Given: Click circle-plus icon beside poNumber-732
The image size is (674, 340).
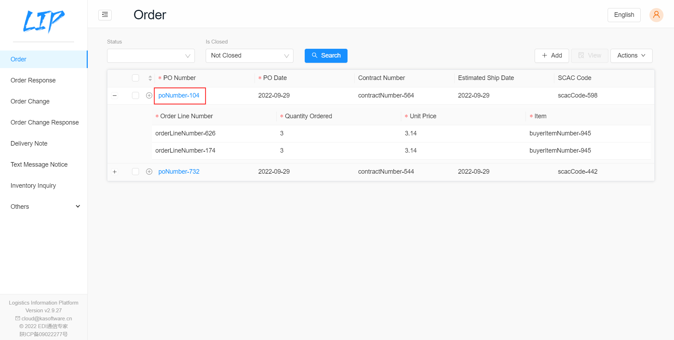Looking at the screenshot, I should (x=149, y=172).
